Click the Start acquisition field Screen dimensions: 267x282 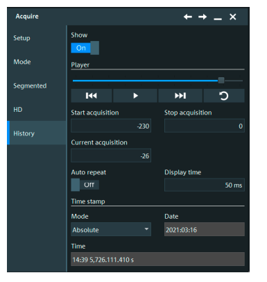111,126
